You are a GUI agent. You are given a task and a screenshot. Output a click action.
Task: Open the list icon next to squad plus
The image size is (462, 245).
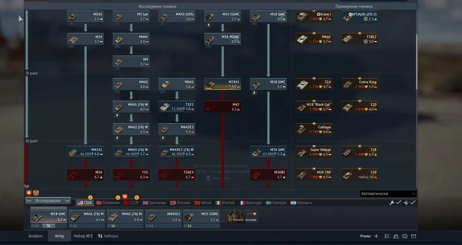[387, 236]
